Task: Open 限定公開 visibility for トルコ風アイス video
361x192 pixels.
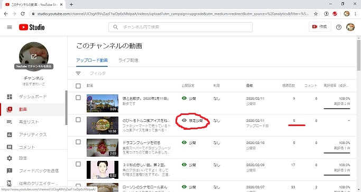Action: click(x=192, y=121)
